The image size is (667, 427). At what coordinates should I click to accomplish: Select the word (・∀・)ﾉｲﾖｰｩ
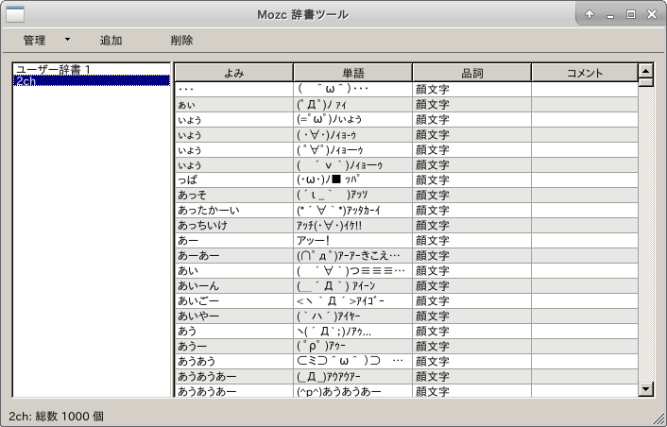click(352, 135)
